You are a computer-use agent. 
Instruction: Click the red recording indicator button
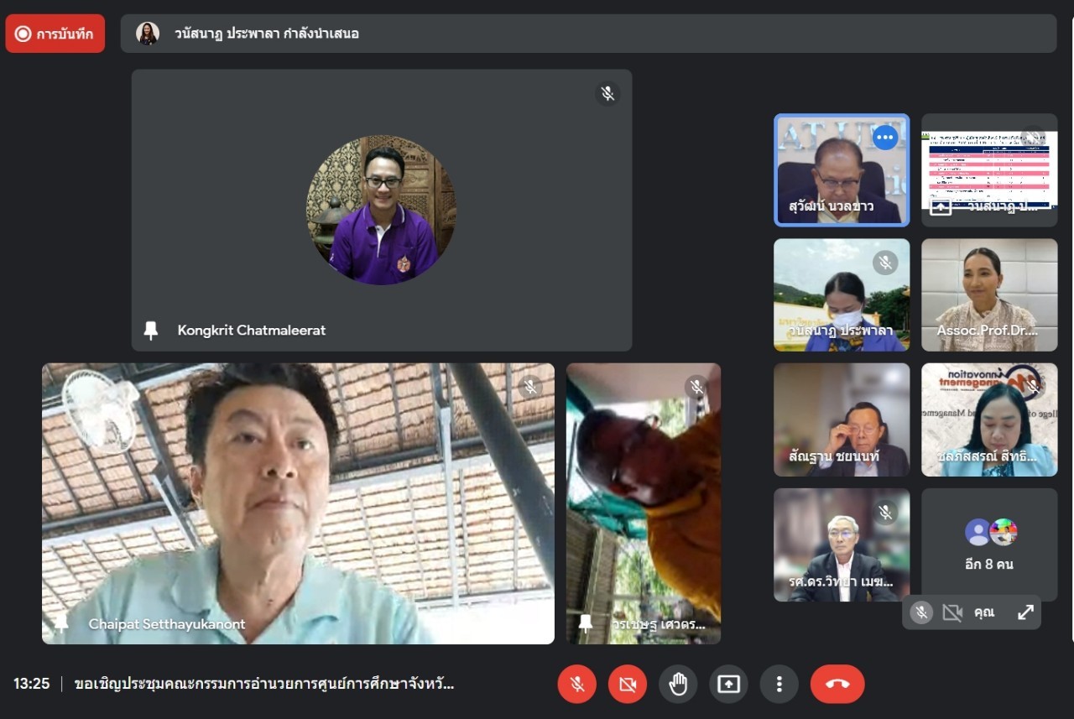pyautogui.click(x=55, y=34)
